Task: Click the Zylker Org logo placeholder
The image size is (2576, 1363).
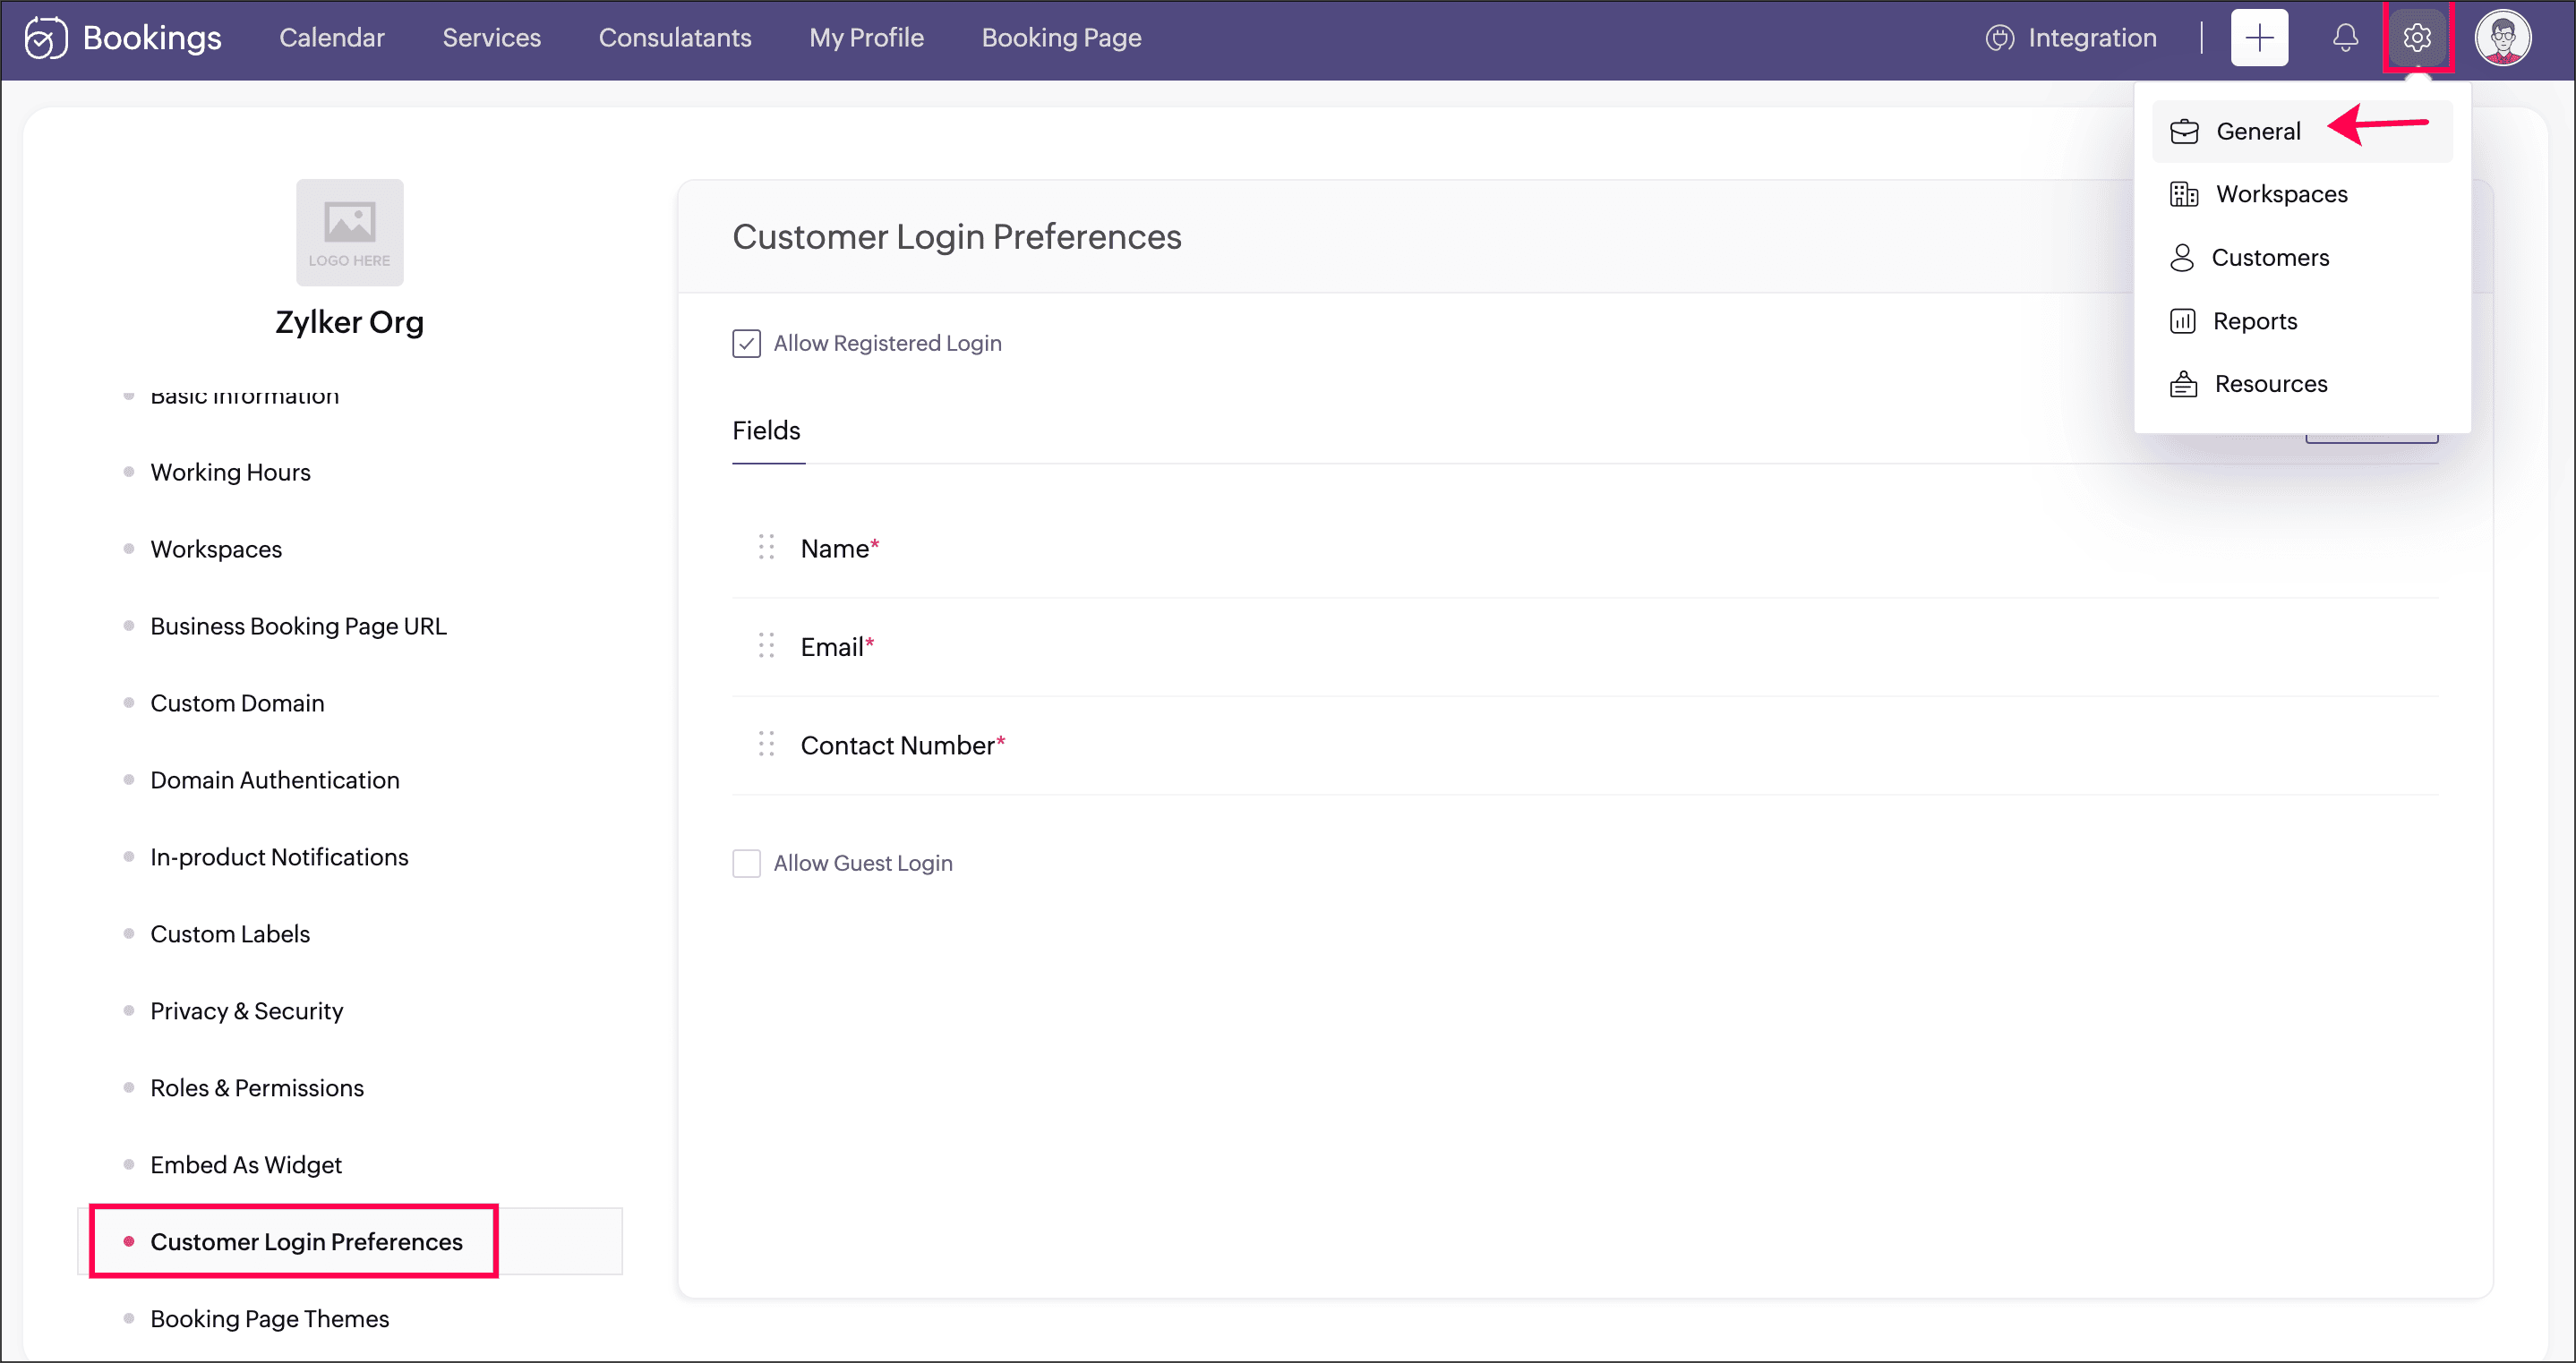Action: tap(349, 233)
